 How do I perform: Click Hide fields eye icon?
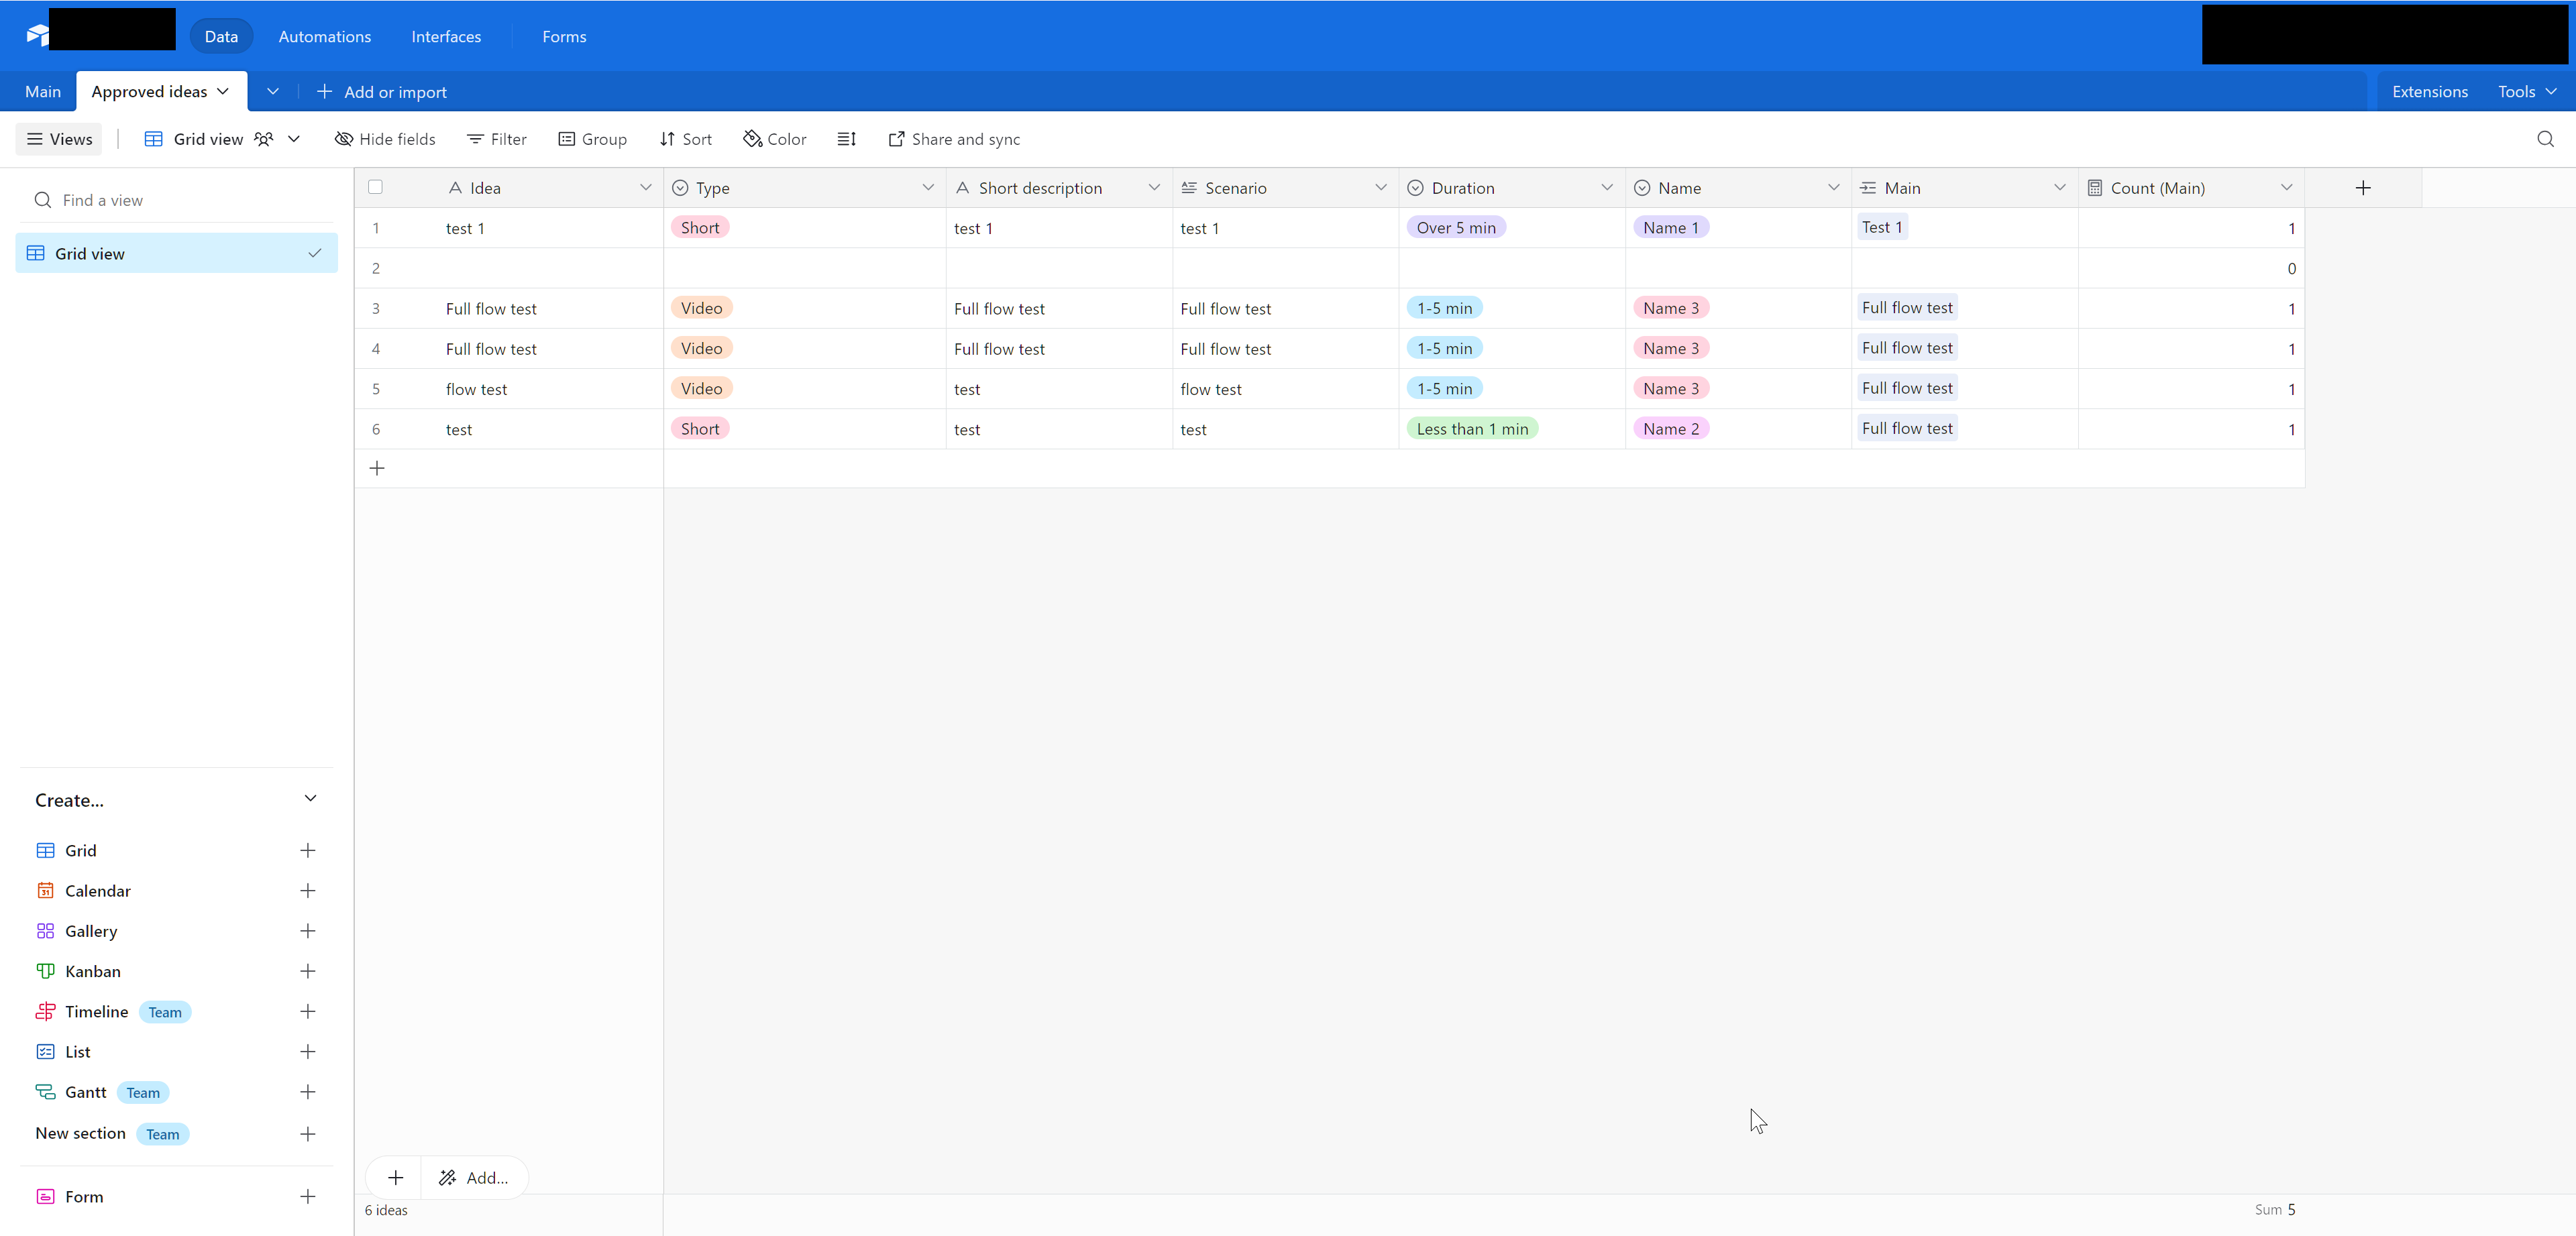click(344, 139)
